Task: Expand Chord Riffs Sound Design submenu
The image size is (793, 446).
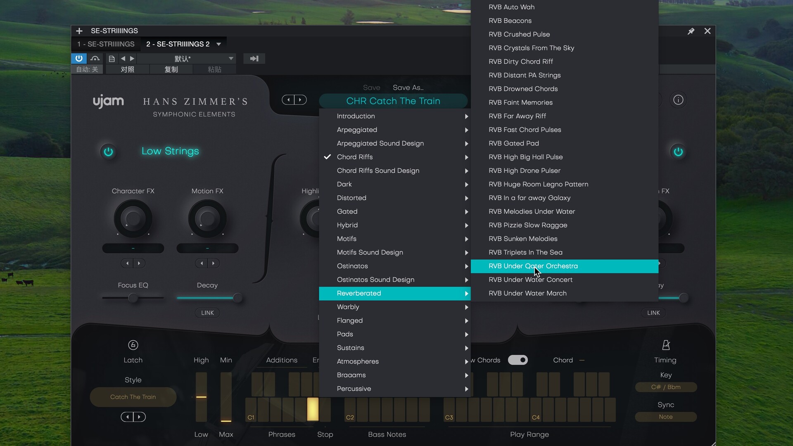Action: coord(395,171)
